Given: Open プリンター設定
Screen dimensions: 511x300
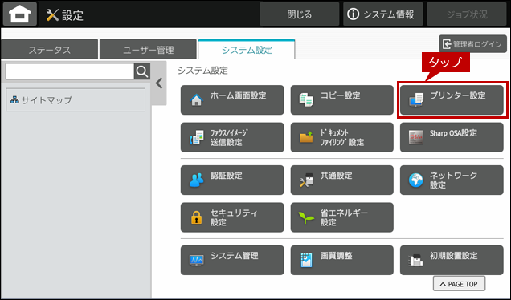Looking at the screenshot, I should coord(452,100).
